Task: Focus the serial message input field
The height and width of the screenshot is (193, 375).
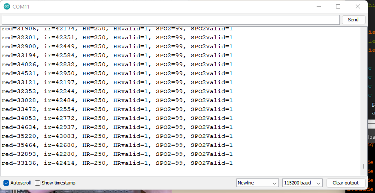Action: (170, 20)
